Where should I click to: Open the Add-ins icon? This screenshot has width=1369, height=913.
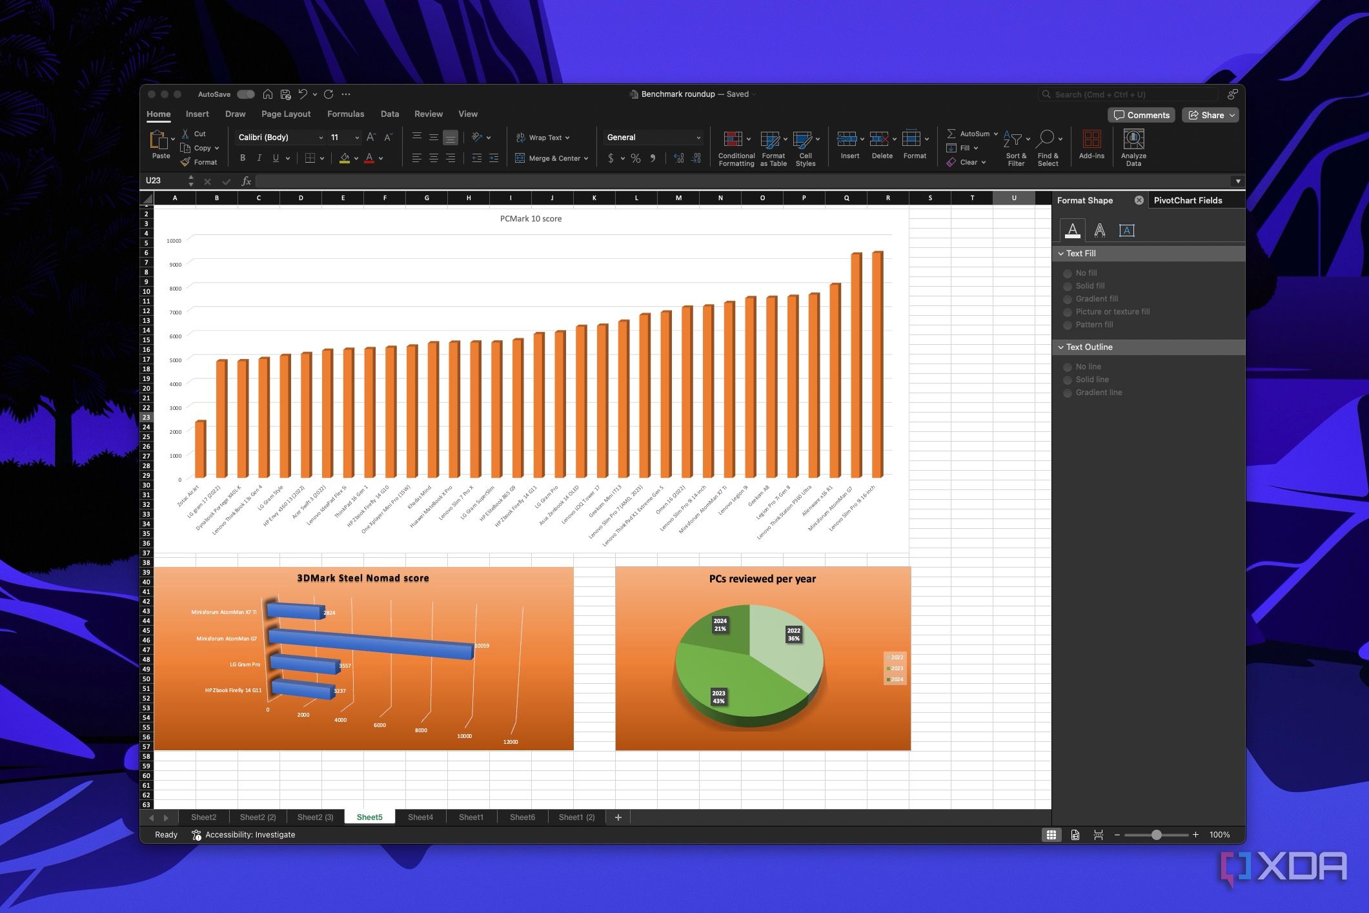coord(1091,139)
